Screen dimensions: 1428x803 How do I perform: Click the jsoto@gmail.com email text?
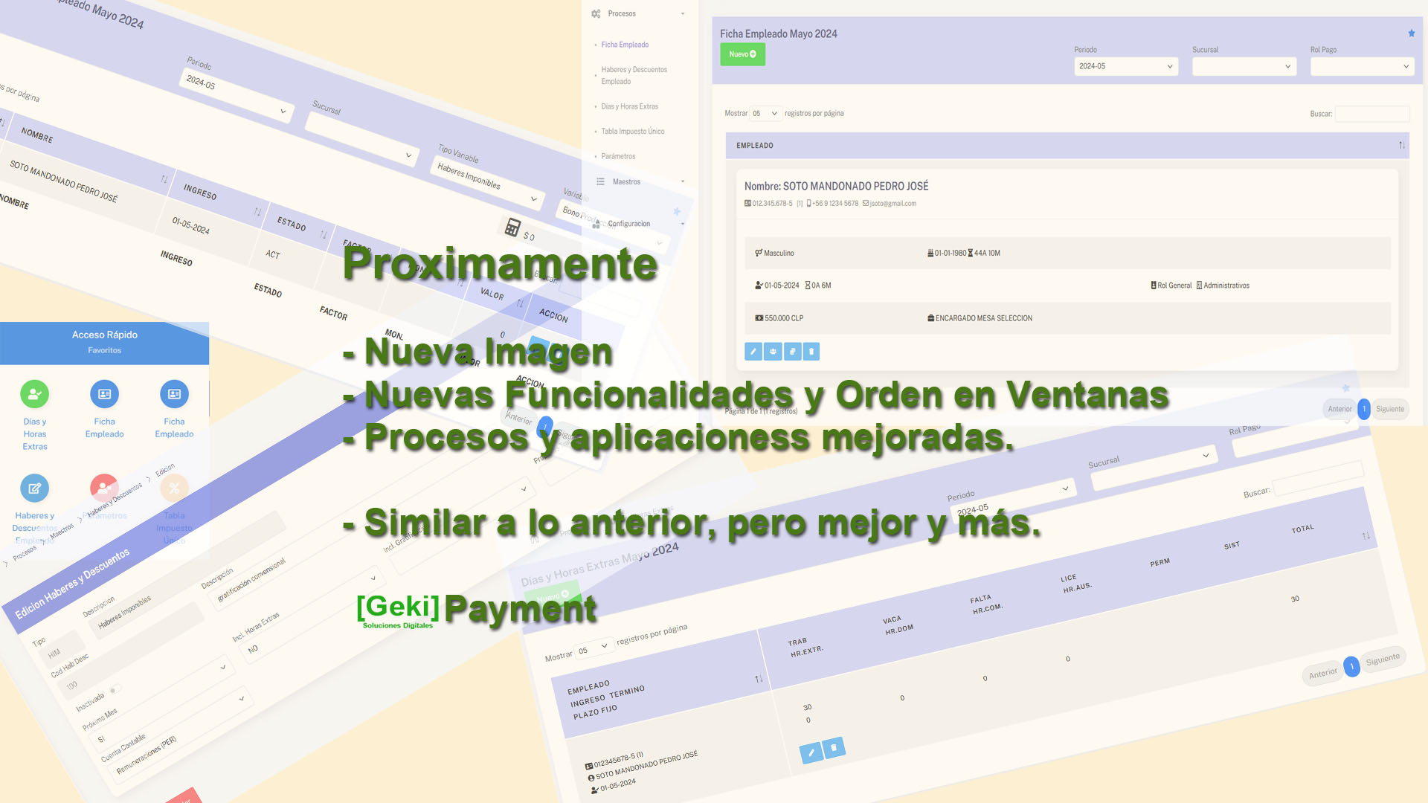[x=892, y=204]
